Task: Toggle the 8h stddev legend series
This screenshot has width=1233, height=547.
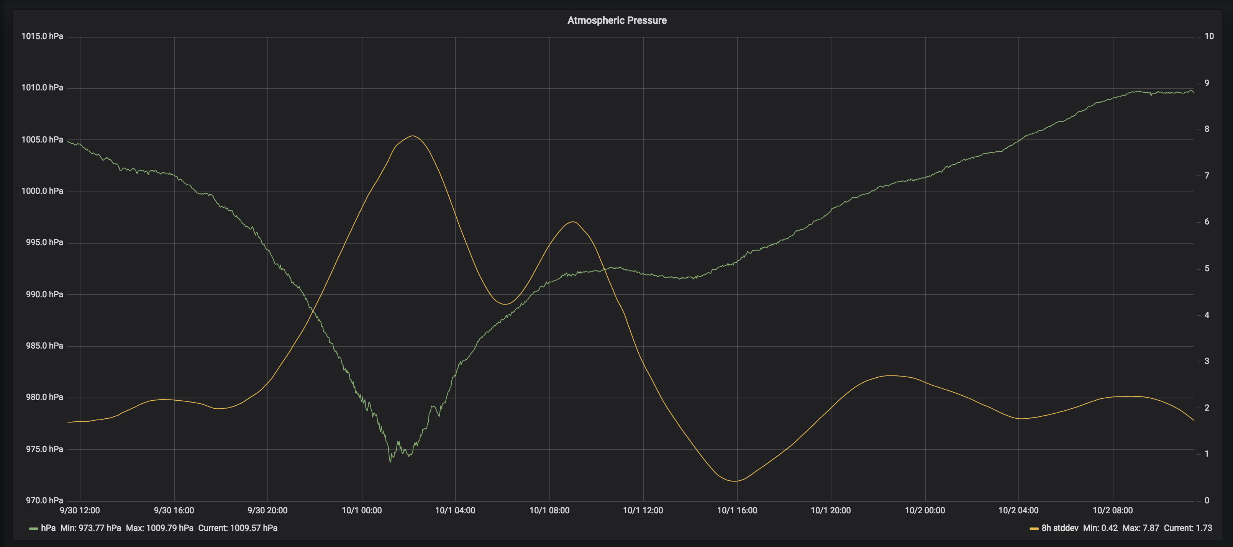Action: pyautogui.click(x=1060, y=528)
